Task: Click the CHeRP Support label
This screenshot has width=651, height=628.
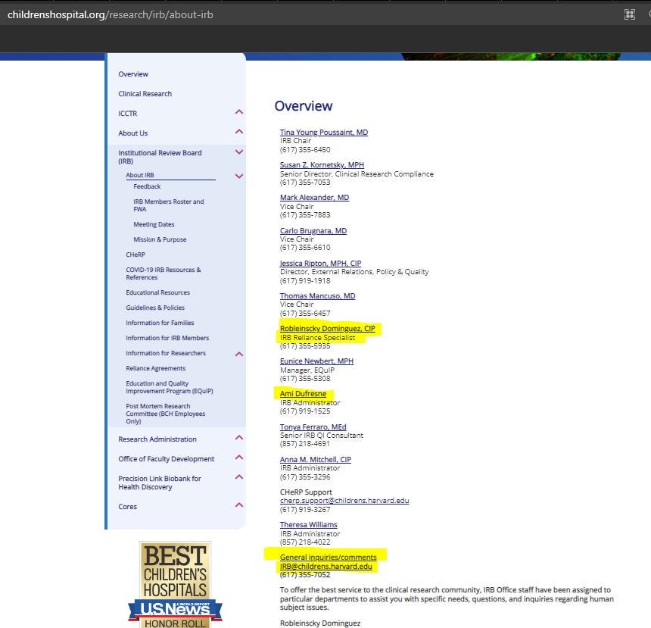Action: [306, 492]
